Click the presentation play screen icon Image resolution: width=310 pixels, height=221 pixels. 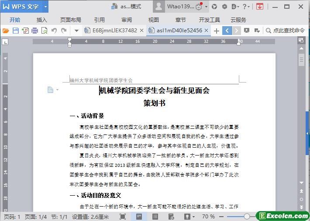pos(247,31)
